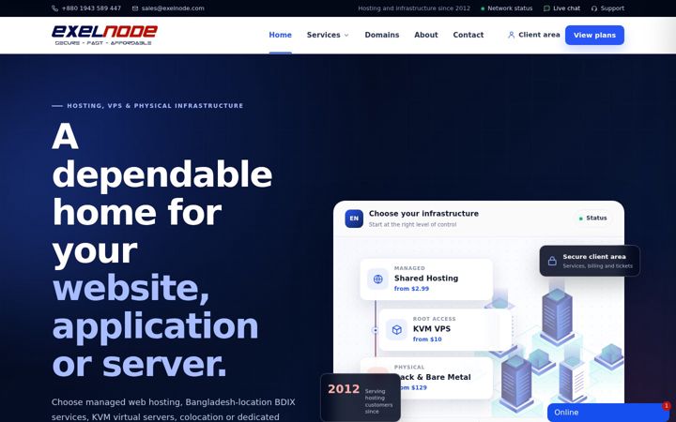Screen dimensions: 676x422
Task: Open the Support link
Action: pos(607,8)
